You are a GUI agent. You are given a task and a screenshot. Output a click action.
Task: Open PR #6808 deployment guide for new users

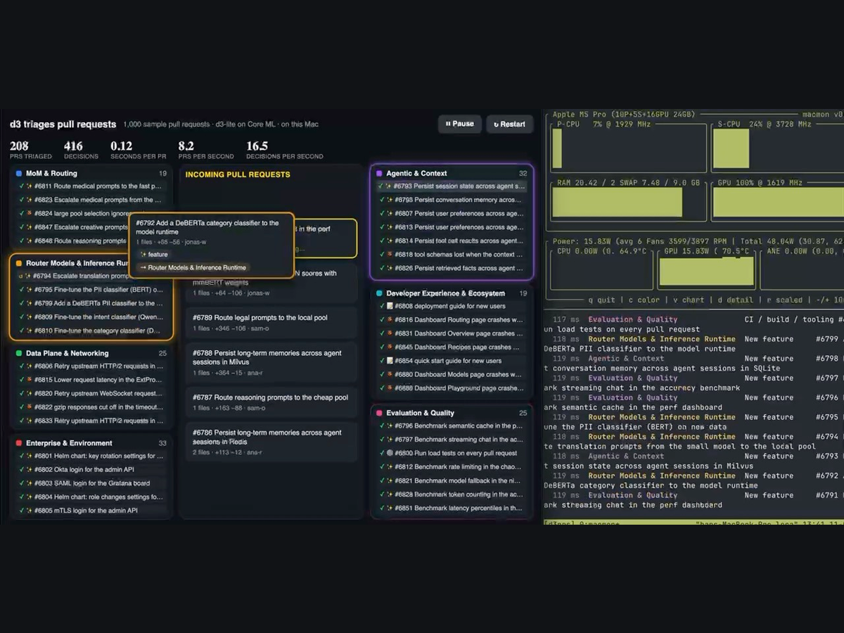453,306
